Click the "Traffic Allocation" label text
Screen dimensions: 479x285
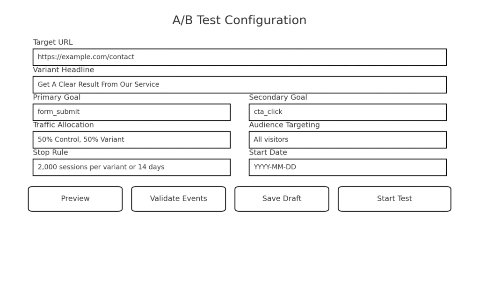pos(63,125)
